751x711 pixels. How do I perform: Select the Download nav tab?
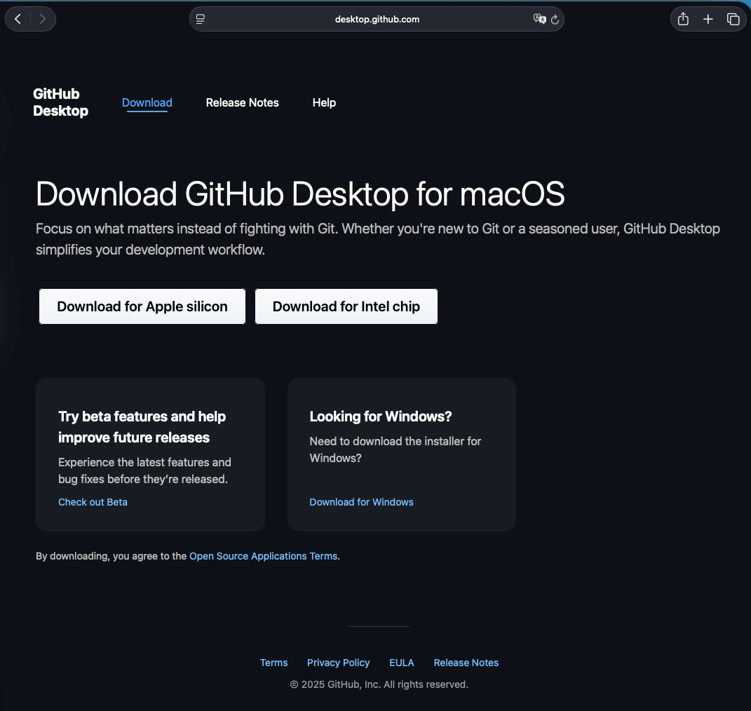tap(147, 102)
